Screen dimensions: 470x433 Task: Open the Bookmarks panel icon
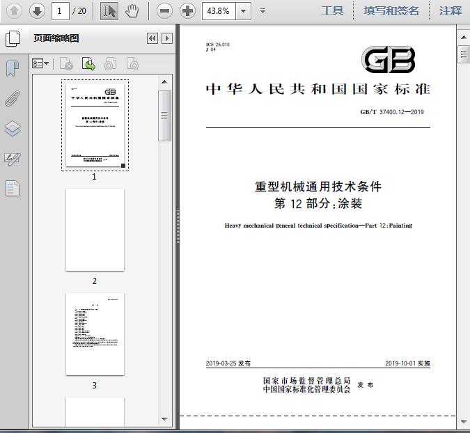(x=13, y=69)
